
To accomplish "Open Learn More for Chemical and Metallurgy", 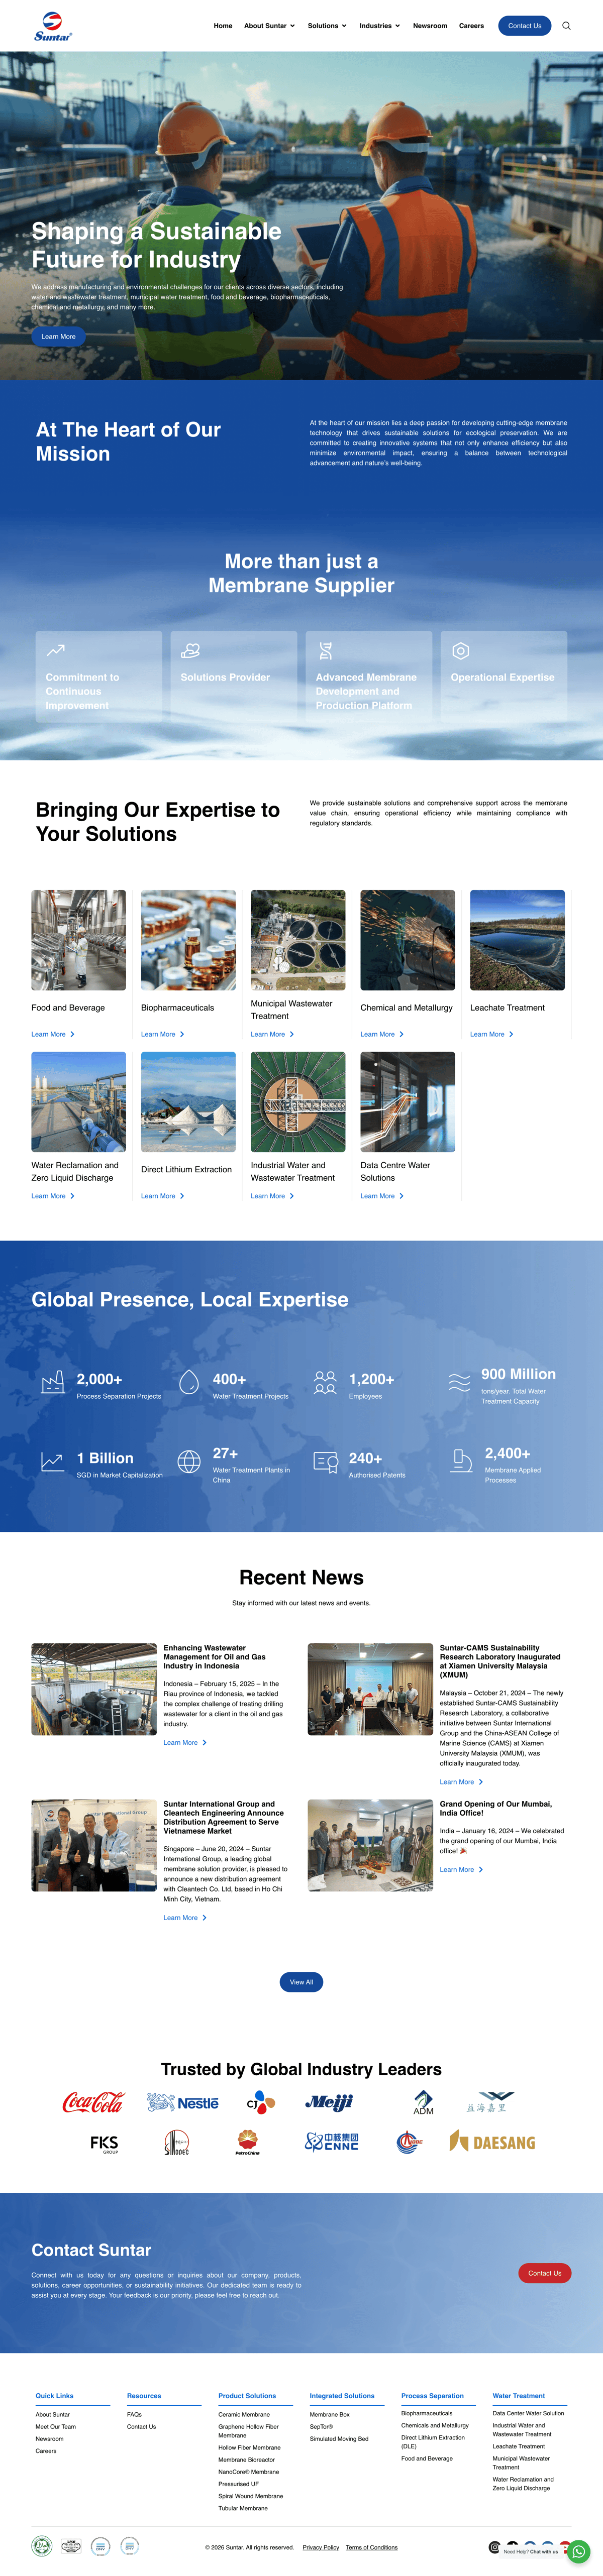I will pos(382,1034).
